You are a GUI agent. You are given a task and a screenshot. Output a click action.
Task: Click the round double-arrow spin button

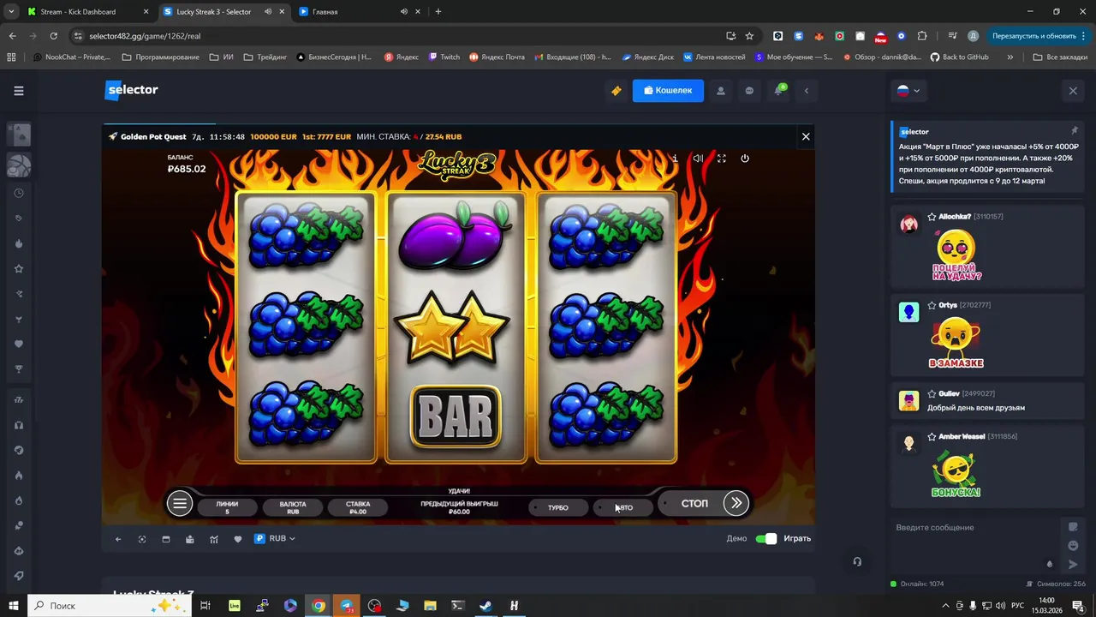[736, 503]
